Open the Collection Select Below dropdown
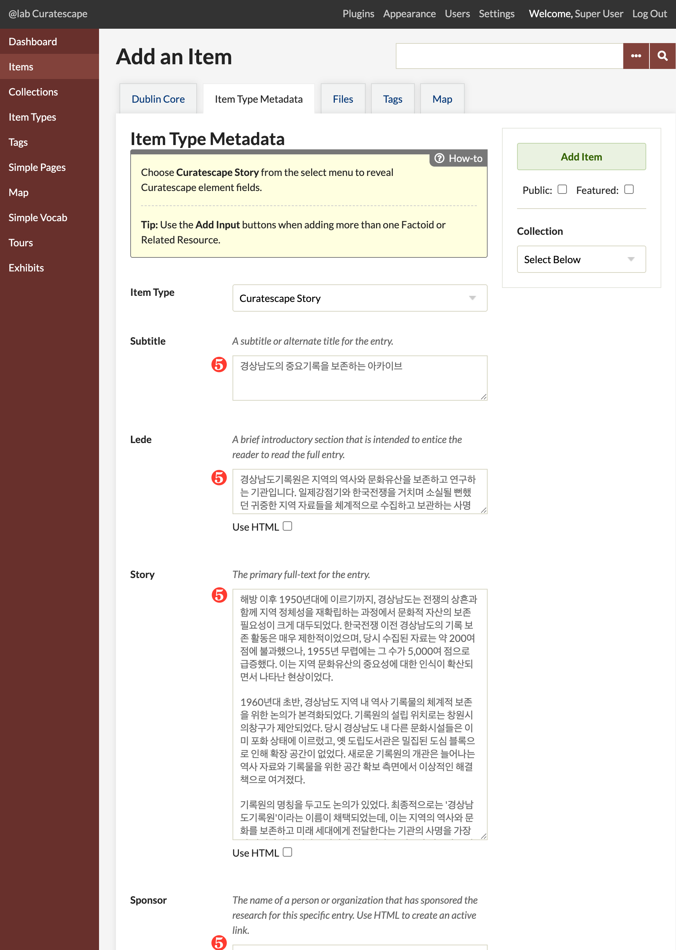 581,260
